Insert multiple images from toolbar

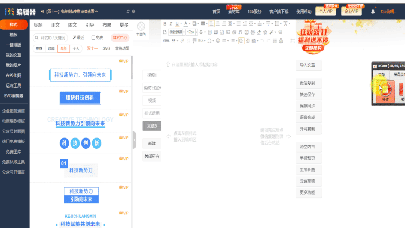[234, 32]
